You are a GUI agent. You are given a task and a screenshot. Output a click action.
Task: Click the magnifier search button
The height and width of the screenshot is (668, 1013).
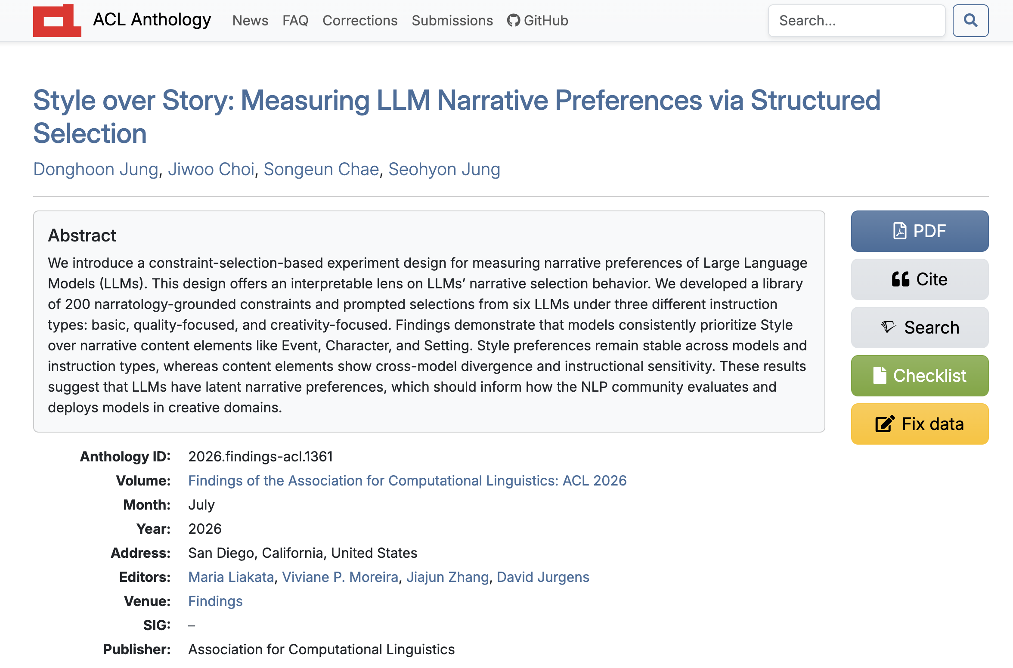coord(970,21)
